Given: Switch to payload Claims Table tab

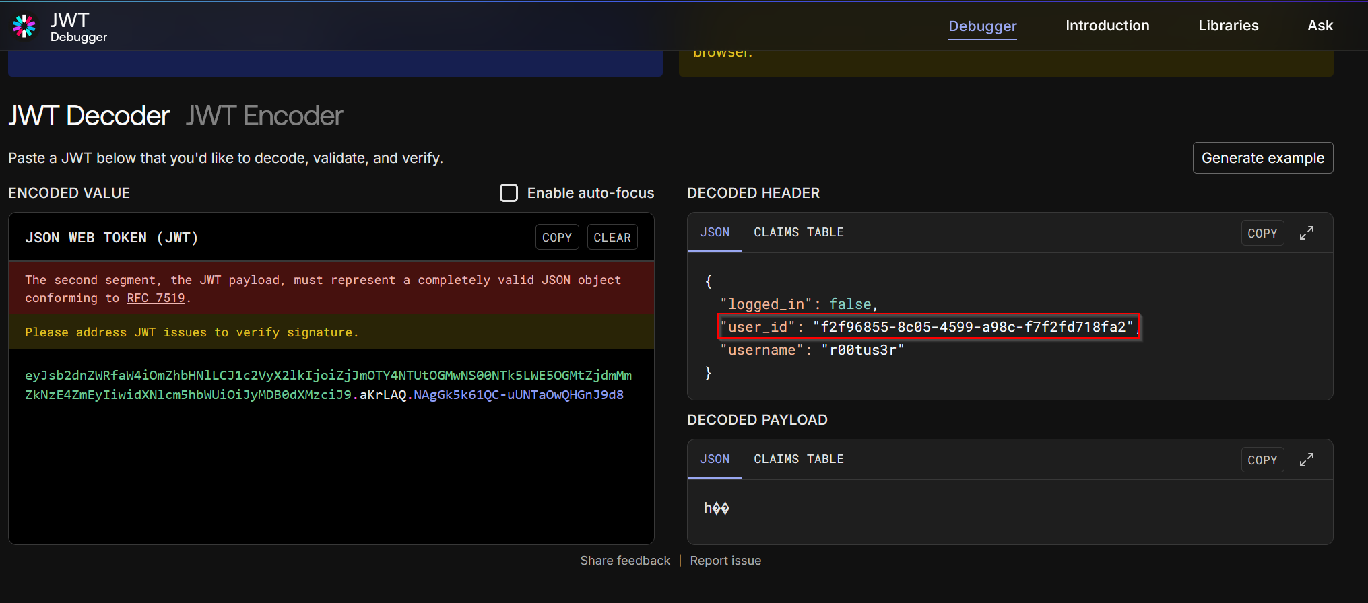Looking at the screenshot, I should [x=798, y=459].
